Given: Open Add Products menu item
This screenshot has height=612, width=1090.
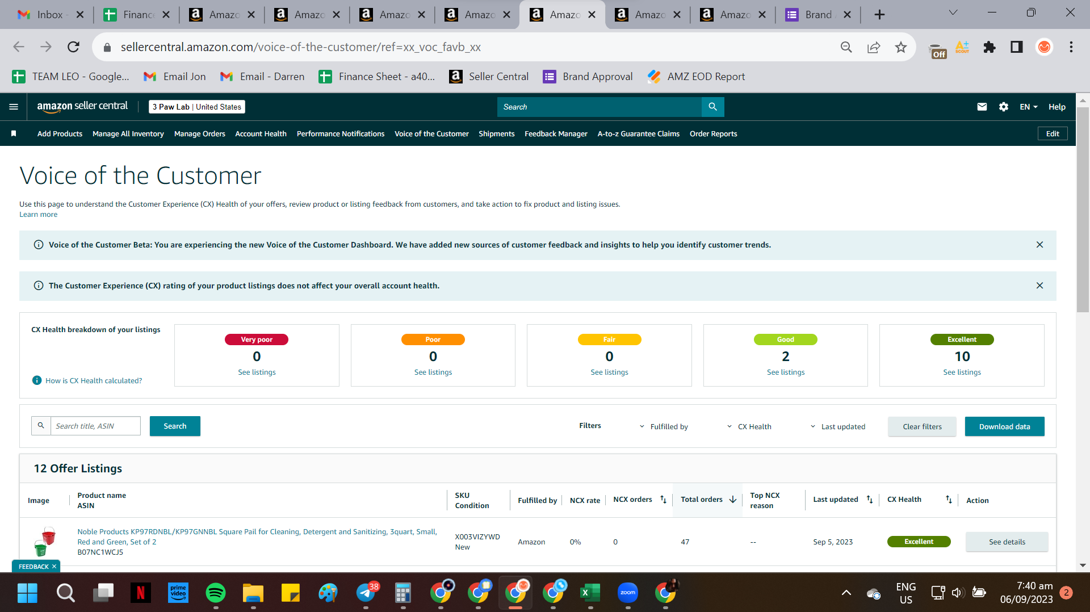Looking at the screenshot, I should tap(60, 133).
